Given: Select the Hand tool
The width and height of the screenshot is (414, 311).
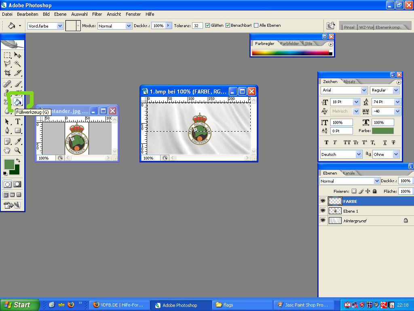Looking at the screenshot, I should [x=7, y=150].
